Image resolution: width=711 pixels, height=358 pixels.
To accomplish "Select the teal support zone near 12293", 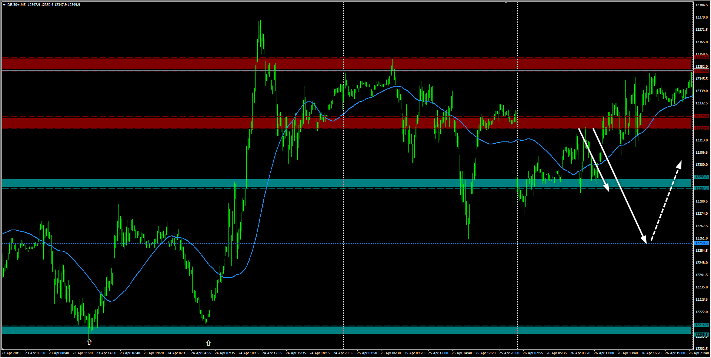I will pyautogui.click(x=347, y=183).
